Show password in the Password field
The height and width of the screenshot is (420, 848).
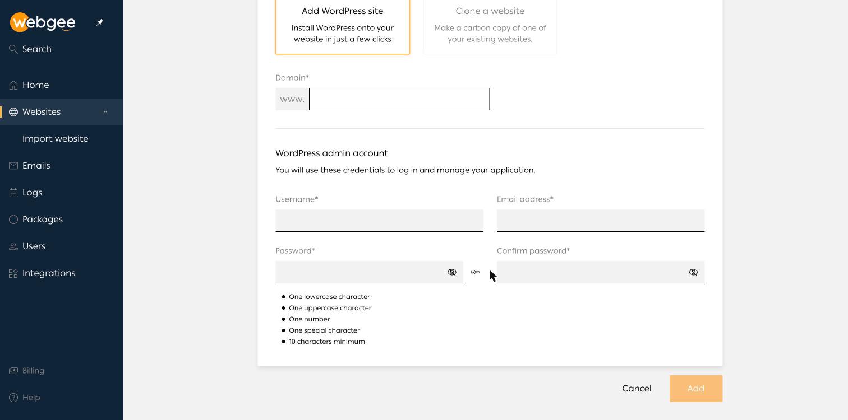click(x=452, y=272)
